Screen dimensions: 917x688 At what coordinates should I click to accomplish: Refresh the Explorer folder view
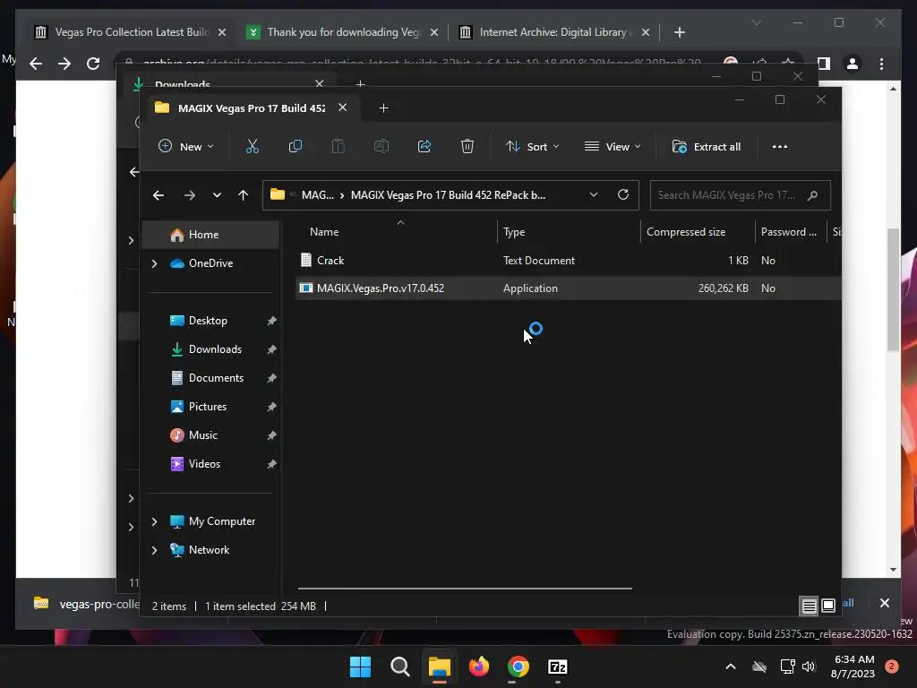coord(623,194)
